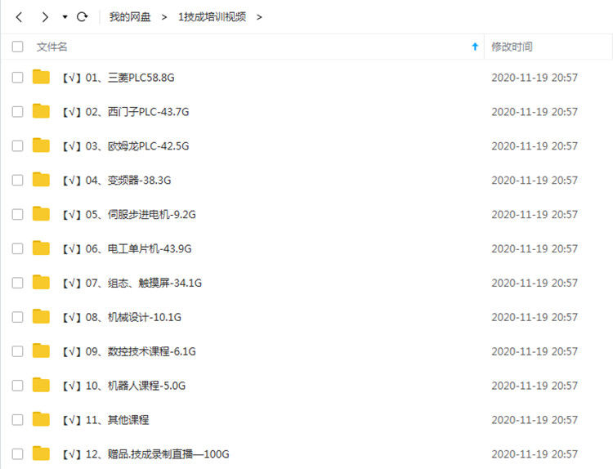Expand the chevron after 1技成培训视频
This screenshot has height=469, width=613.
point(259,17)
